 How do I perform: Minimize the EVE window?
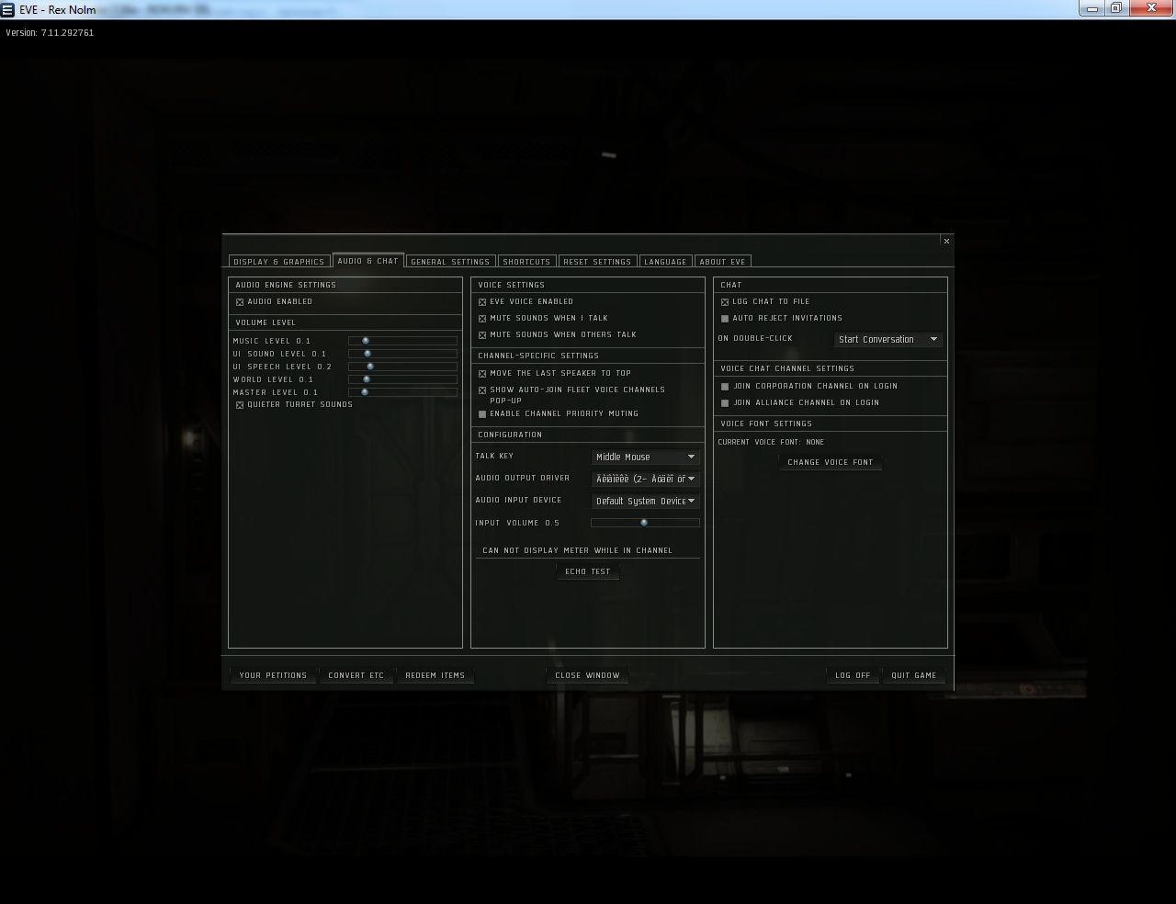[1092, 8]
